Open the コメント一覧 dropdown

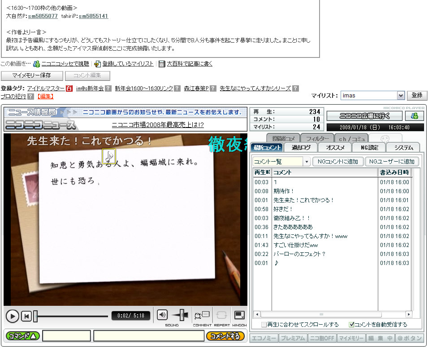coord(307,162)
